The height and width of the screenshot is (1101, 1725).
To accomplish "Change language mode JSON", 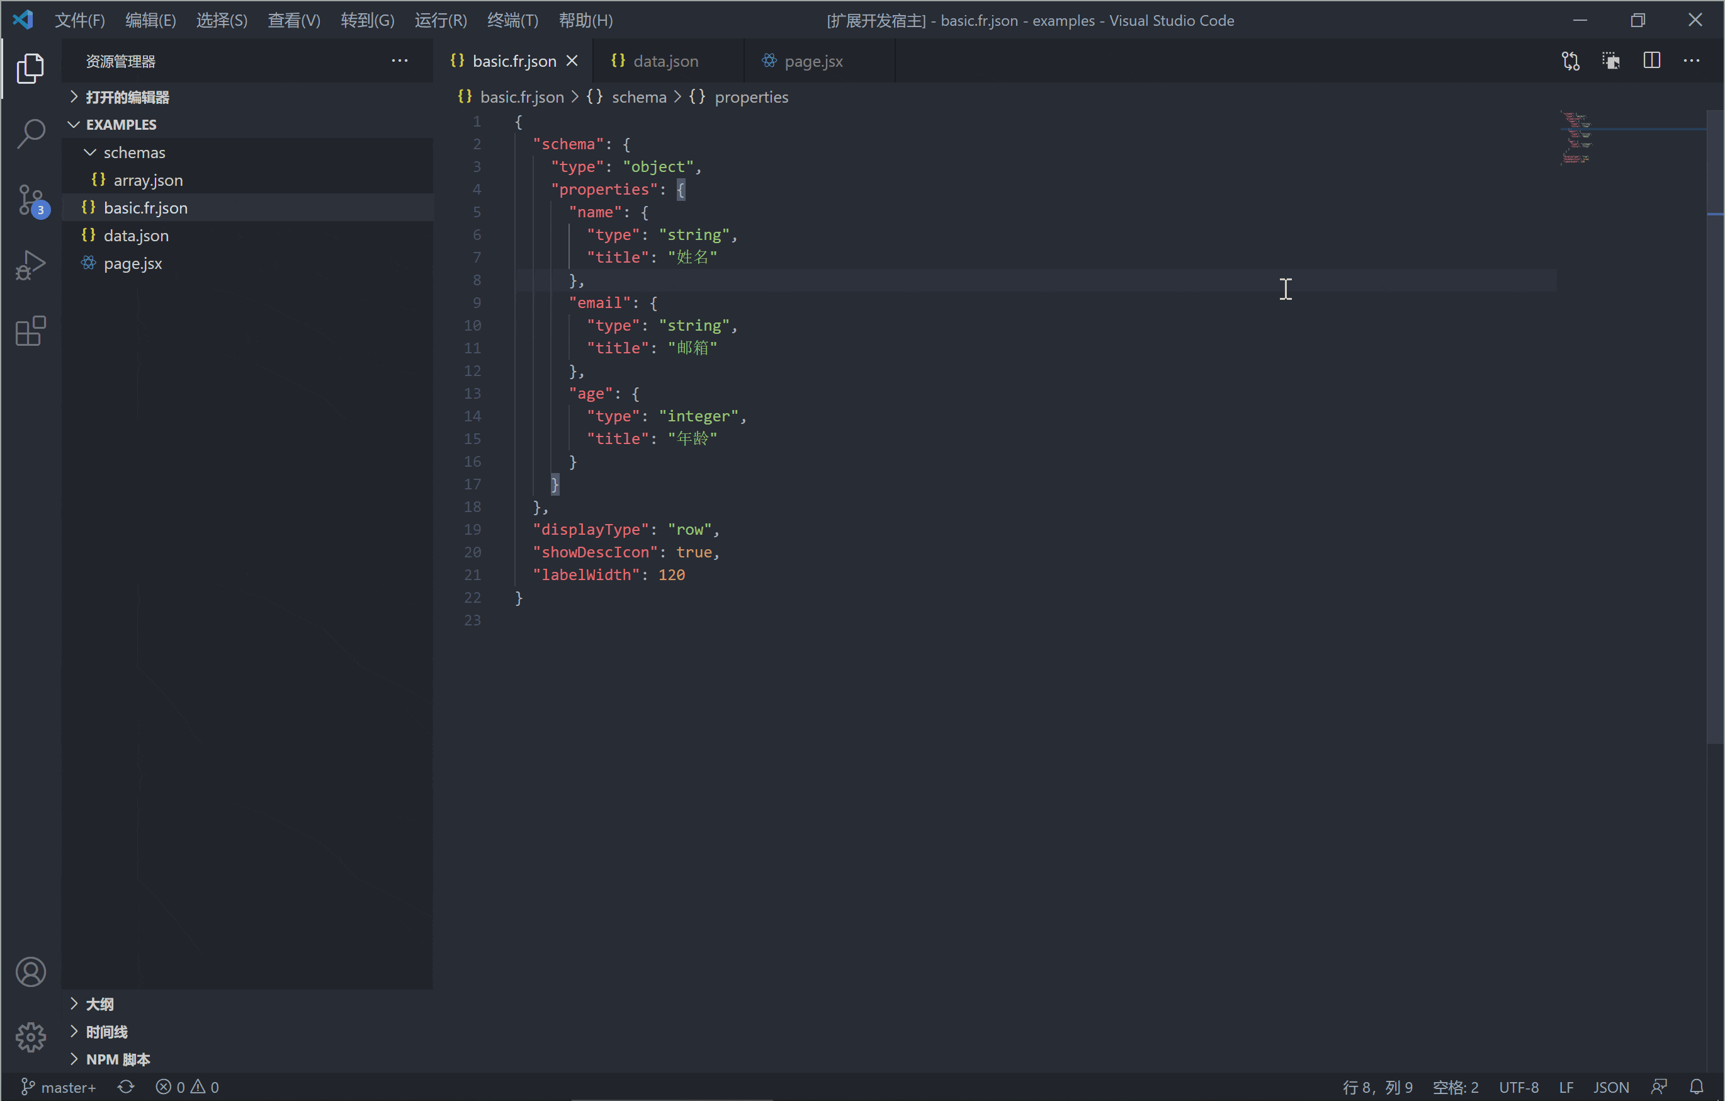I will (x=1610, y=1087).
